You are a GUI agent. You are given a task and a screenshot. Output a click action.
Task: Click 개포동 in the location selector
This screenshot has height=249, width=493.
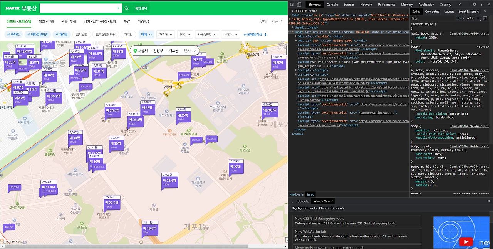(x=173, y=51)
